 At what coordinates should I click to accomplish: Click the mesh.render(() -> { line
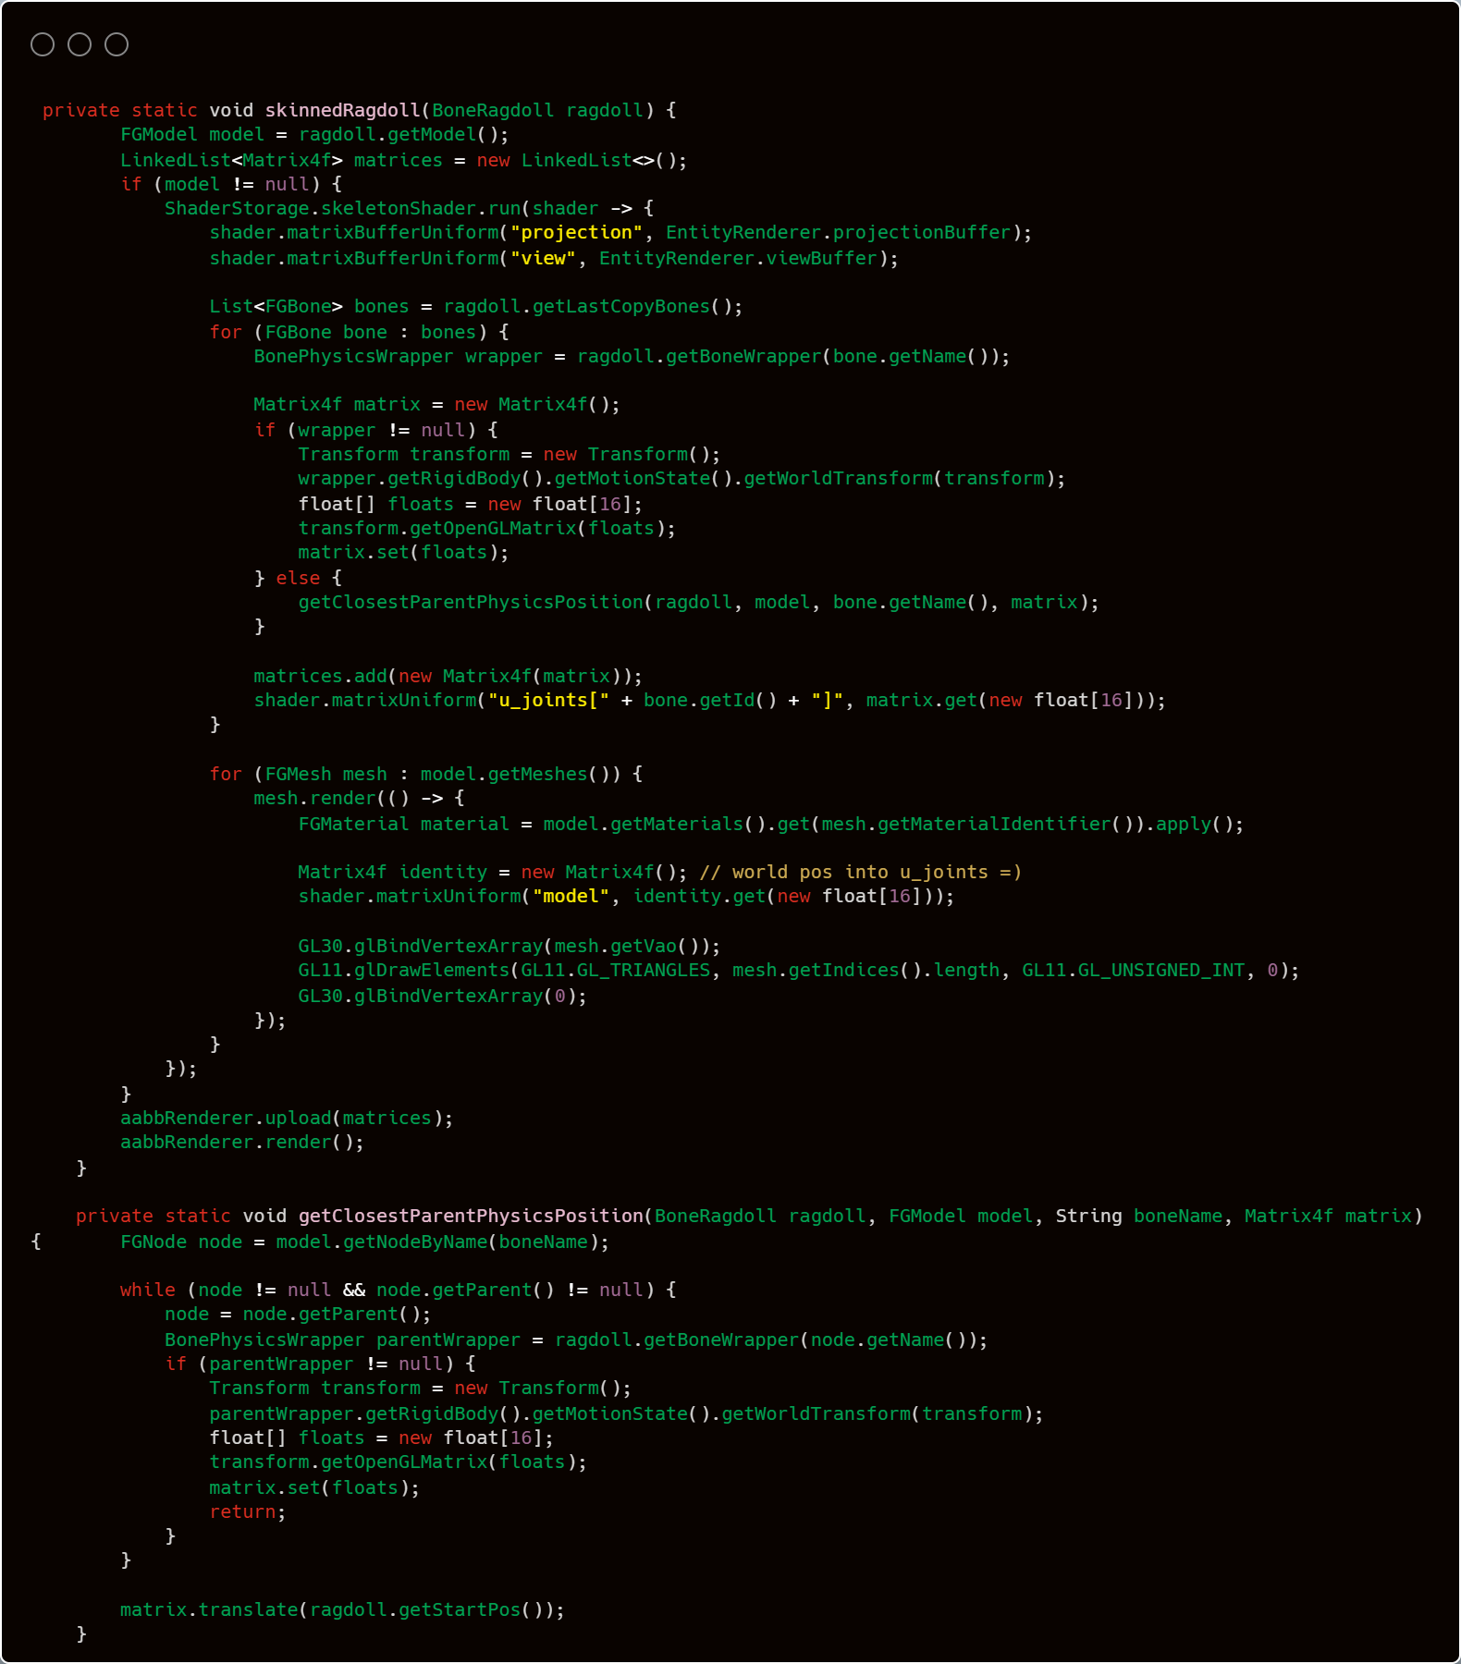(x=360, y=798)
